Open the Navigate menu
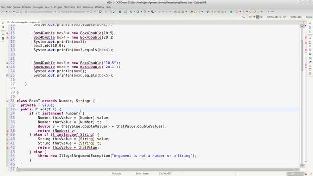This screenshot has height=176, width=313. pos(38,7)
